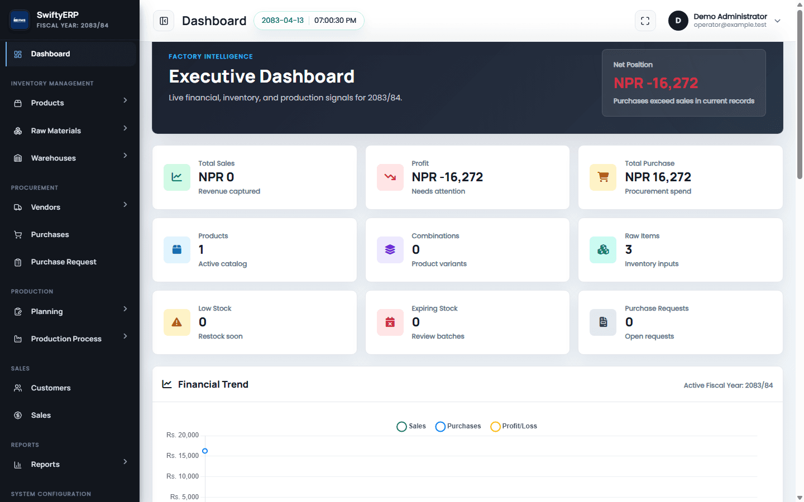
Task: Expand the Production Process submenu chevron
Action: (125, 336)
